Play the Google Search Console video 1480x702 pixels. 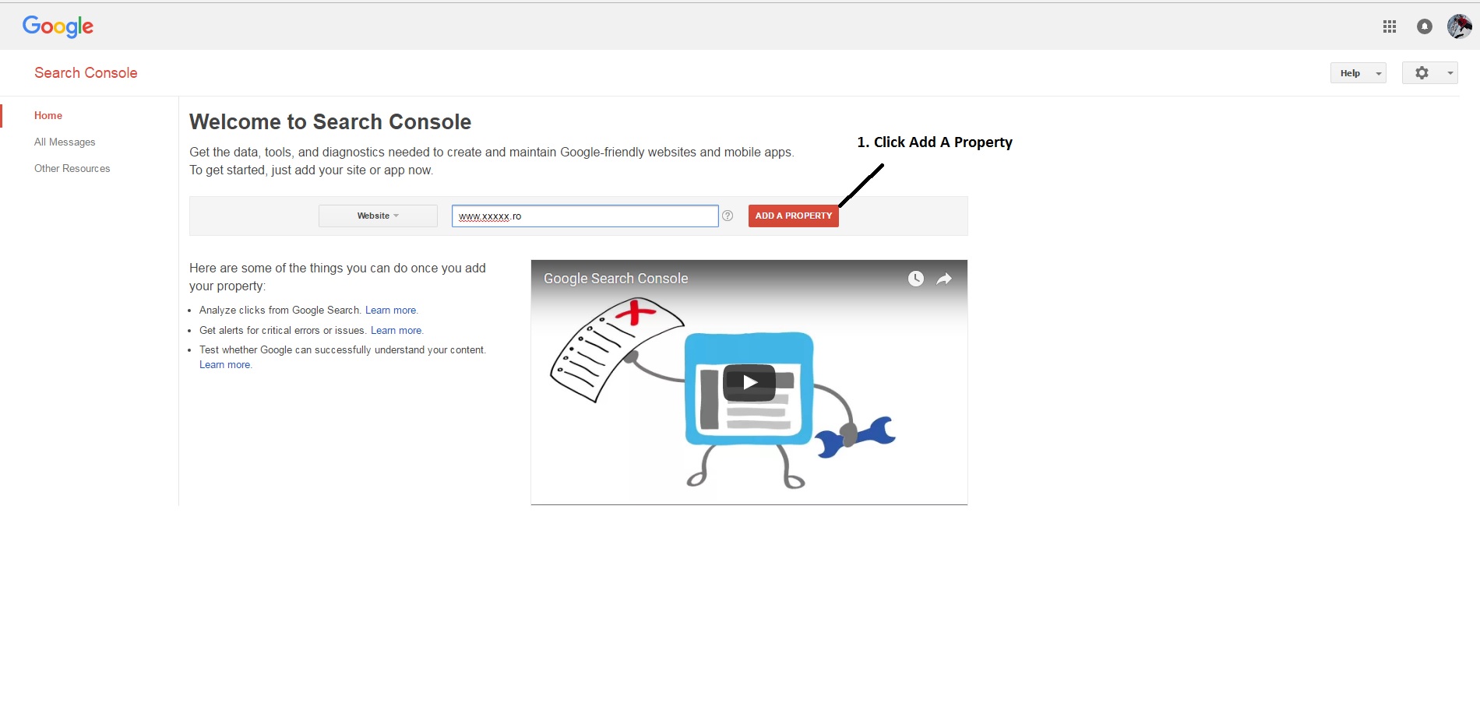(749, 382)
